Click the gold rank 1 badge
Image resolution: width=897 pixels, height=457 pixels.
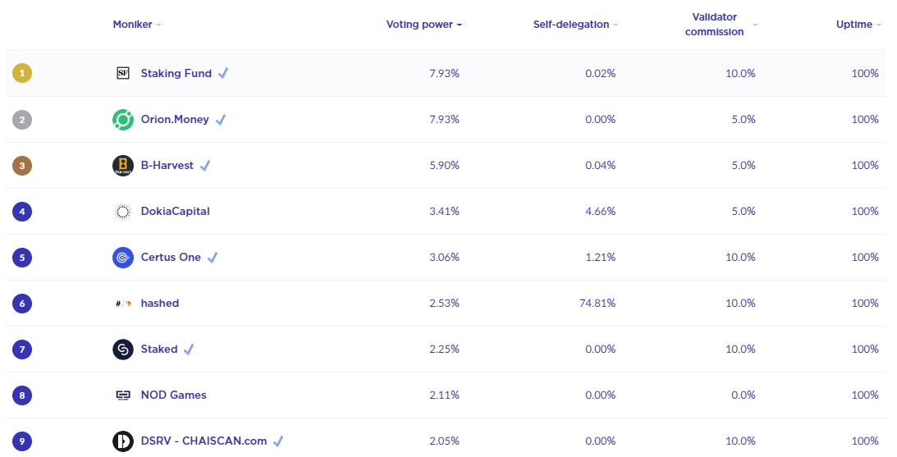pos(22,73)
